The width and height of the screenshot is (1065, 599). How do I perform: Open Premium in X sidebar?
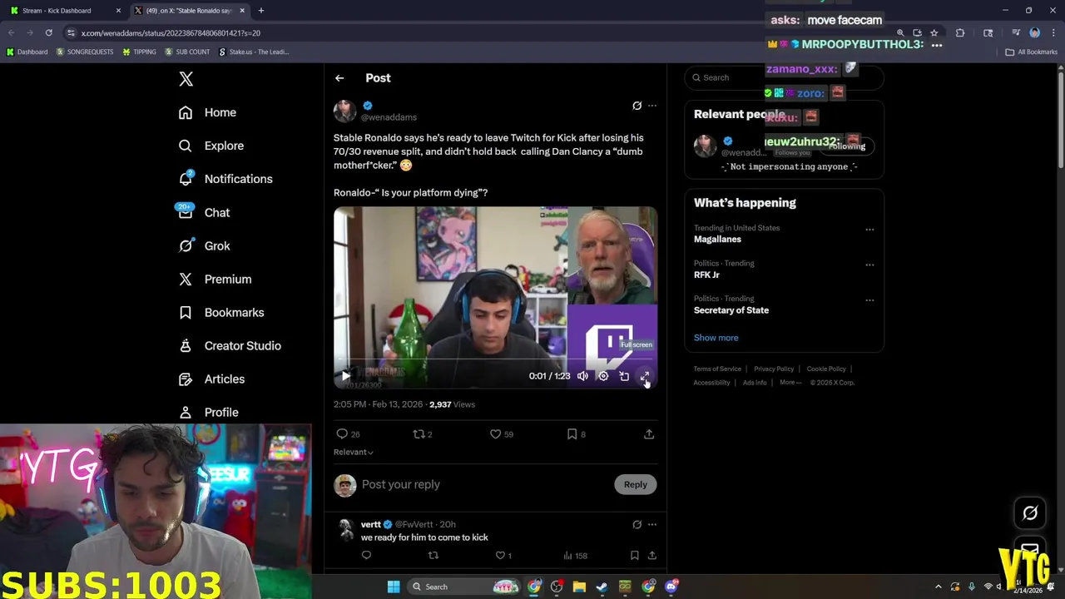[x=215, y=279]
